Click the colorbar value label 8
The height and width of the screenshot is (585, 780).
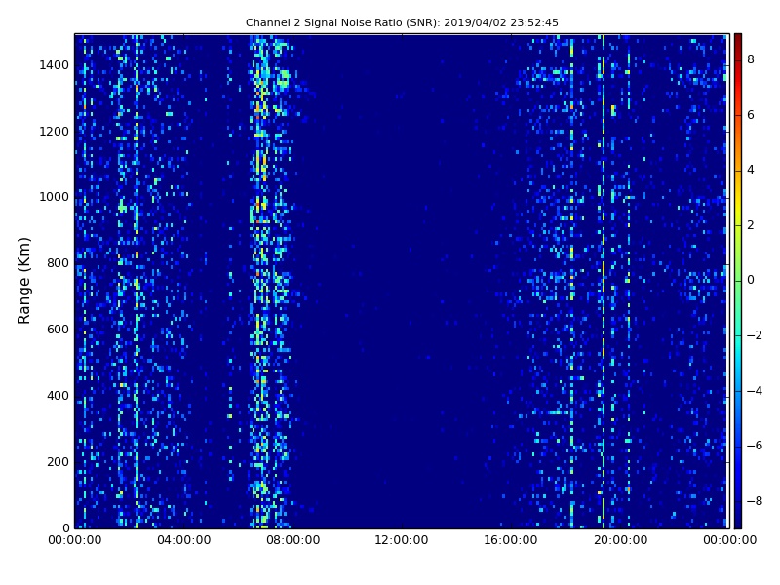(751, 59)
